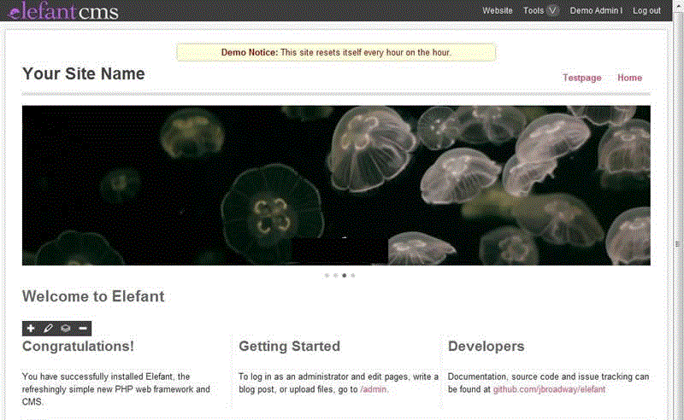
Task: Click the Your Site Name title
Action: [x=84, y=74]
